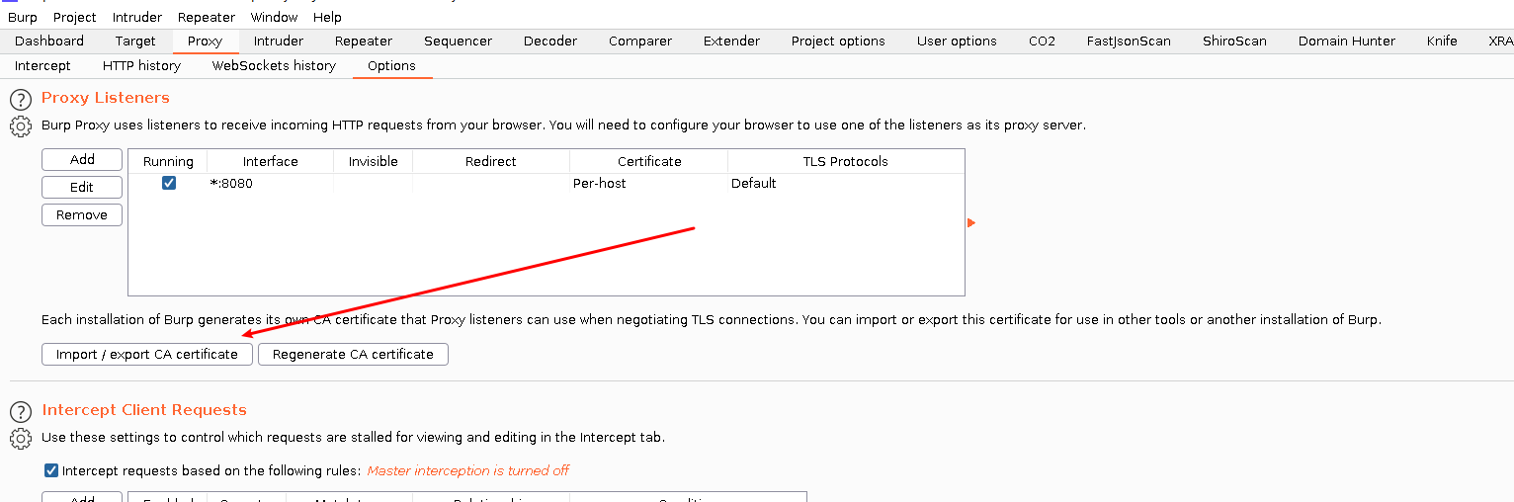The height and width of the screenshot is (502, 1514).
Task: Open the Proxy Listeners settings gear
Action: [x=21, y=126]
